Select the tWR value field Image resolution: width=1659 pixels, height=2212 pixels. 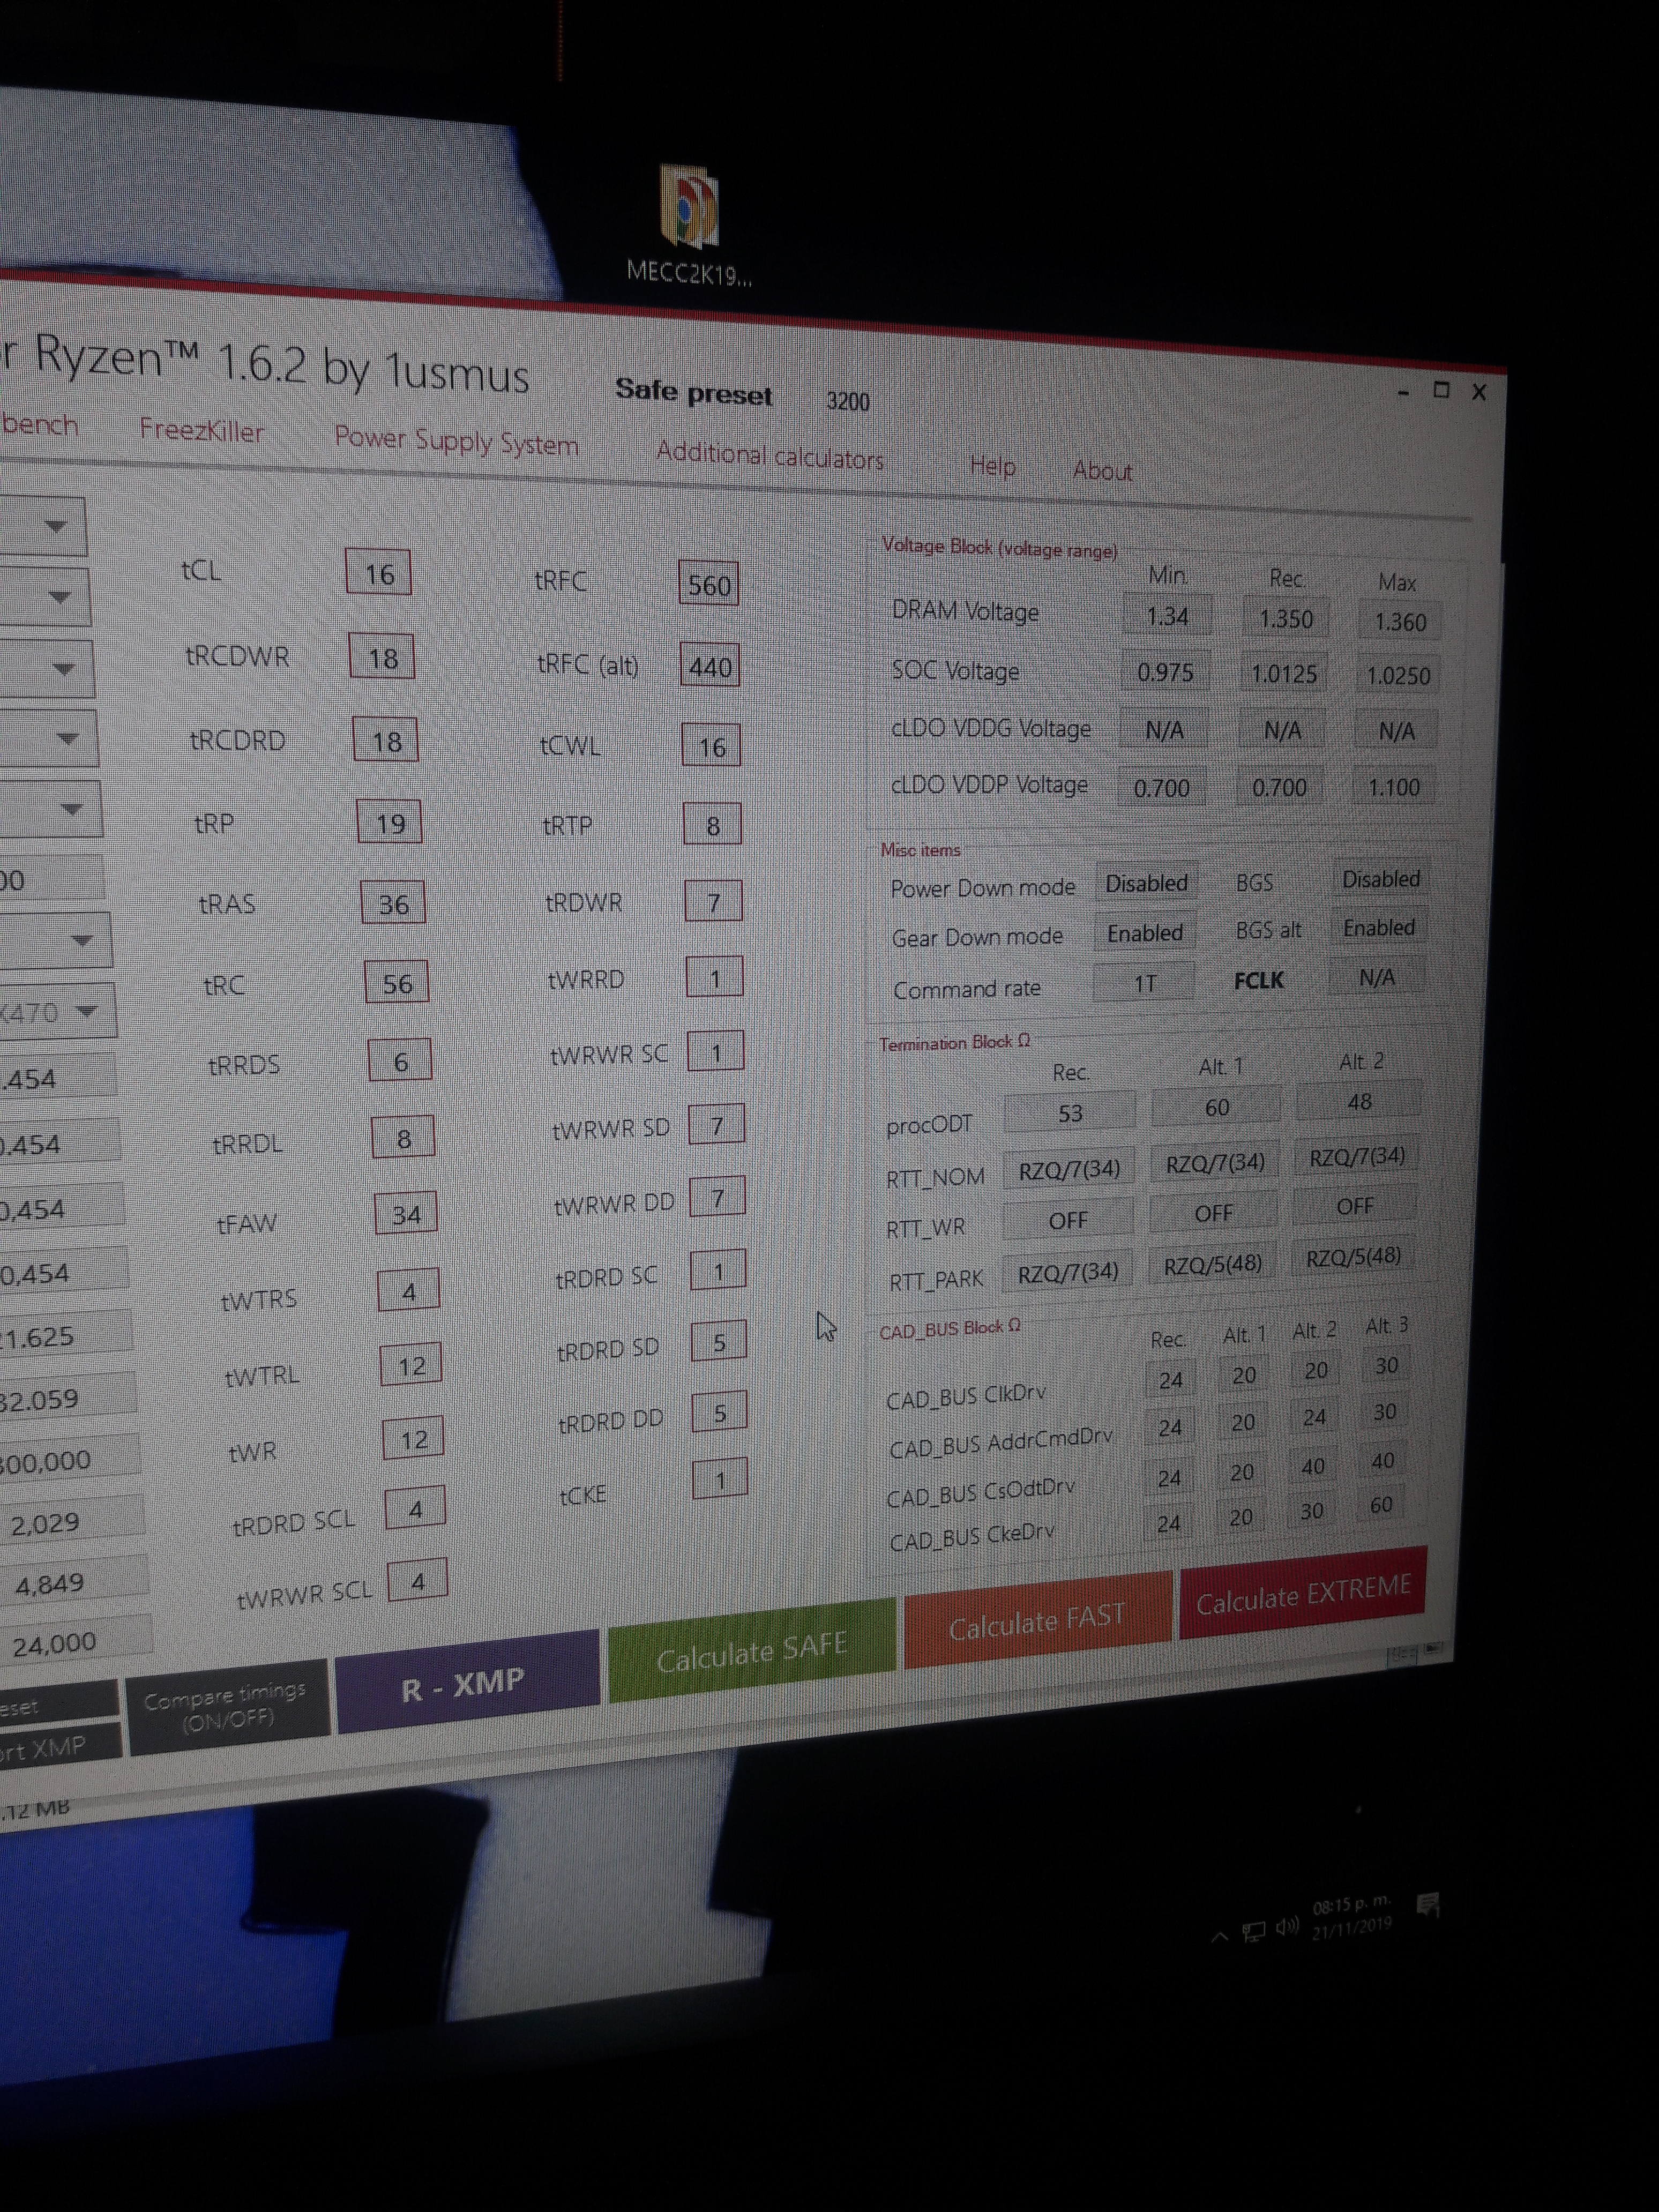pyautogui.click(x=414, y=1439)
